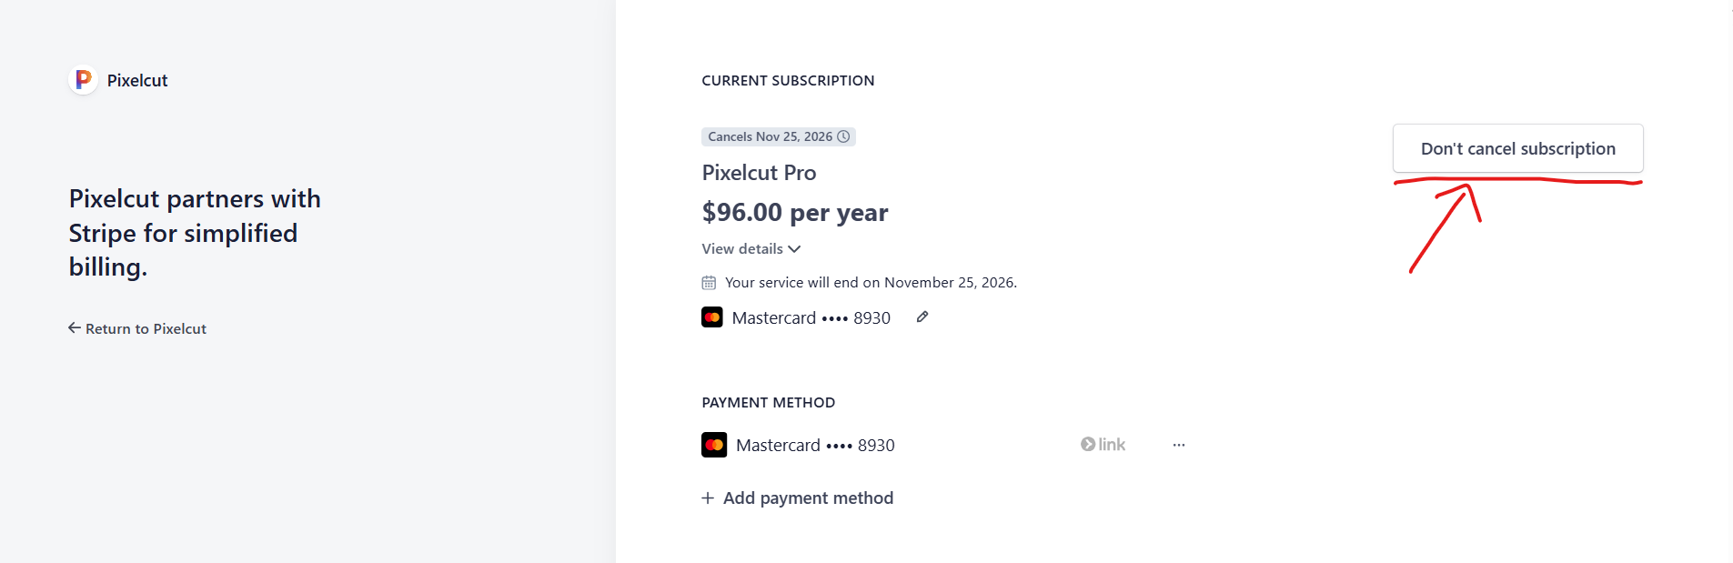Click the Link logo beside the saved card

point(1103,445)
